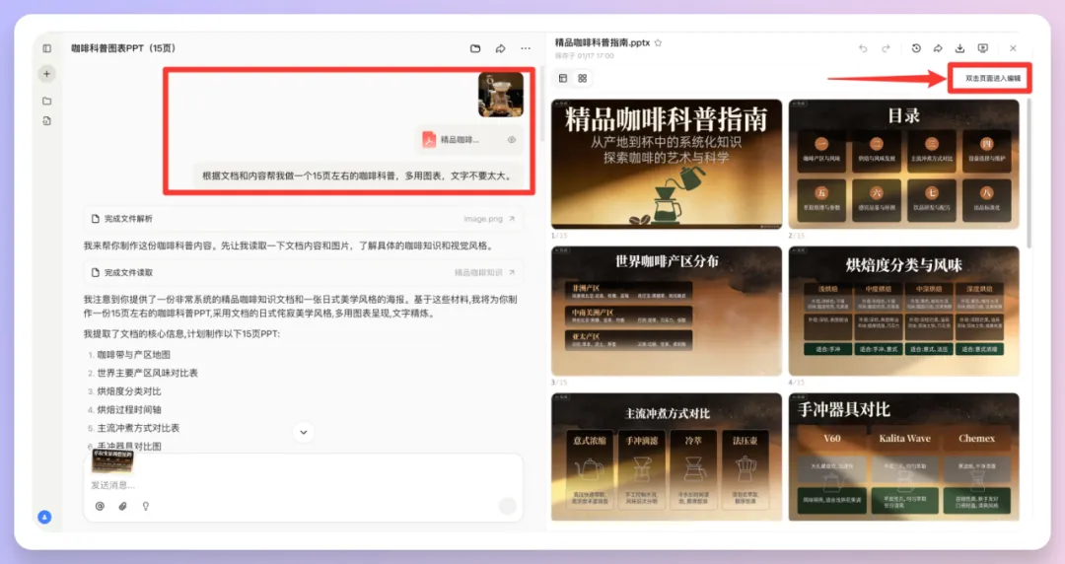
Task: Open the three-dot more options menu
Action: point(526,48)
